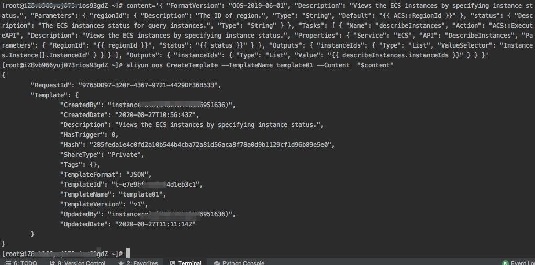Click the TODO list icon
The height and width of the screenshot is (265, 535).
coord(8,263)
